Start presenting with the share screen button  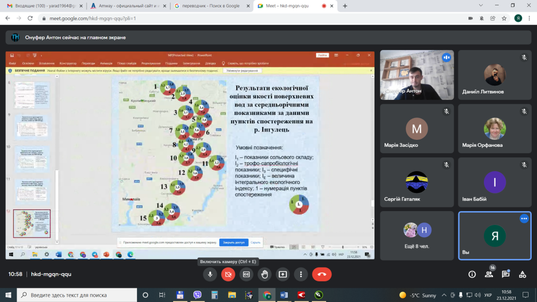point(283,274)
